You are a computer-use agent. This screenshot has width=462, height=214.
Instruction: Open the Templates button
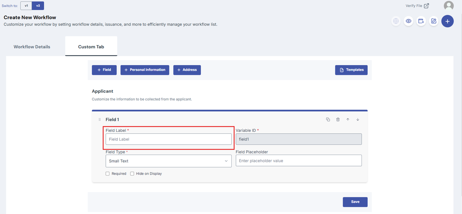point(352,70)
